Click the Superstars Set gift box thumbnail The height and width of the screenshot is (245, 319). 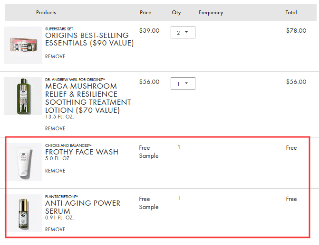pos(23,45)
